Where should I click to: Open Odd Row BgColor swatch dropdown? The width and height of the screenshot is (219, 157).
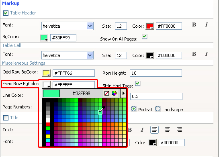click(47, 73)
